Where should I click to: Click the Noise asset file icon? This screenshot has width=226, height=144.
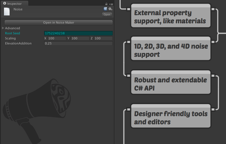7,12
